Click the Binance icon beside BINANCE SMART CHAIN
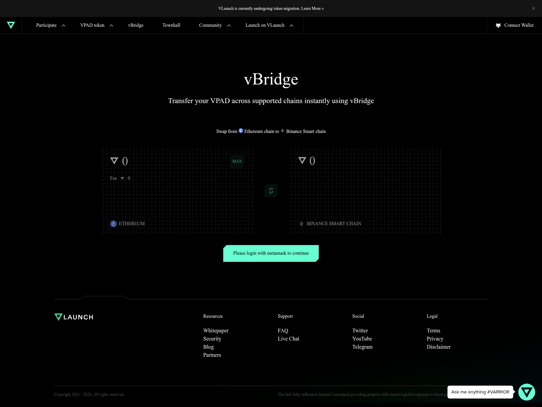 point(301,224)
